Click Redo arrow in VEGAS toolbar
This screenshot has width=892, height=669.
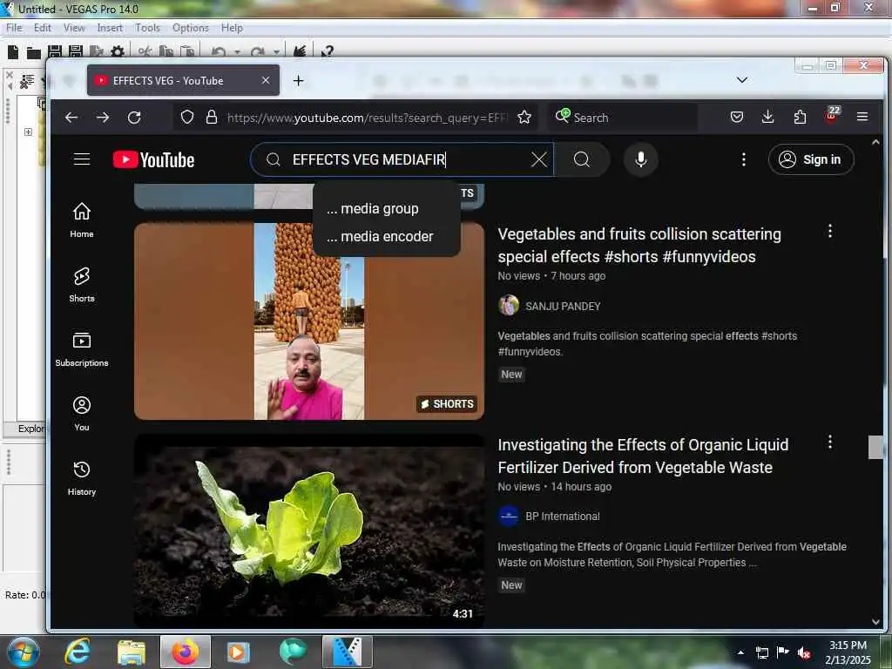click(257, 52)
